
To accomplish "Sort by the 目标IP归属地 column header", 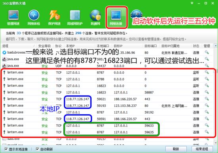I will pyautogui.click(x=170, y=46).
